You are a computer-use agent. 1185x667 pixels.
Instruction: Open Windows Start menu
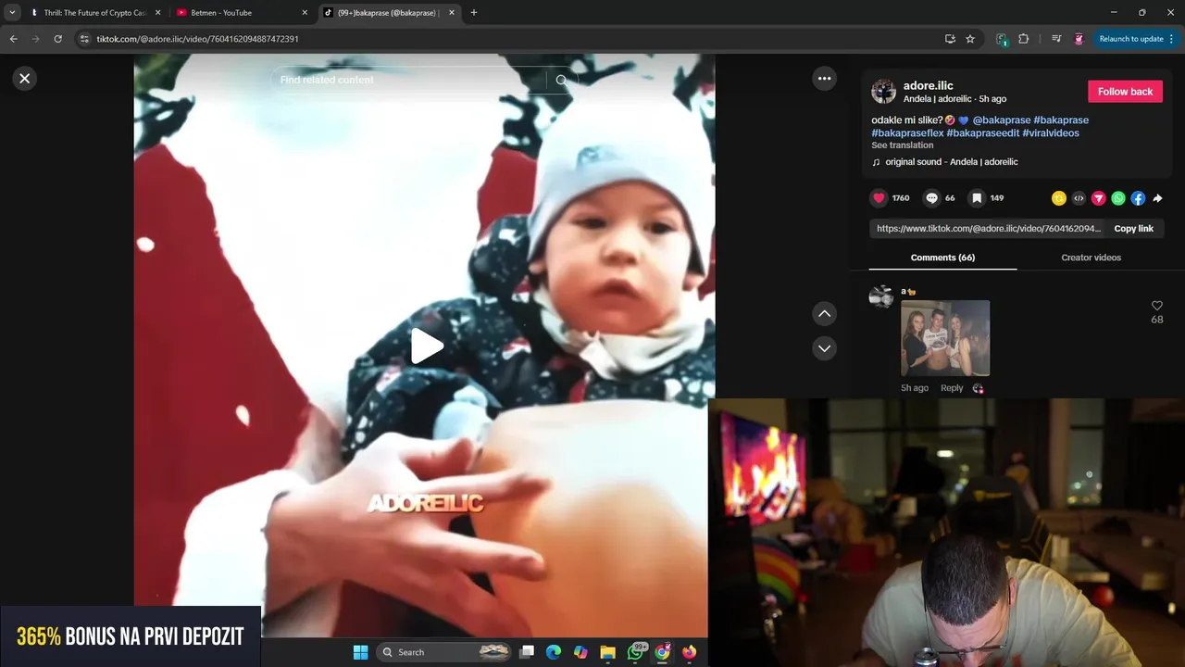[x=360, y=652]
